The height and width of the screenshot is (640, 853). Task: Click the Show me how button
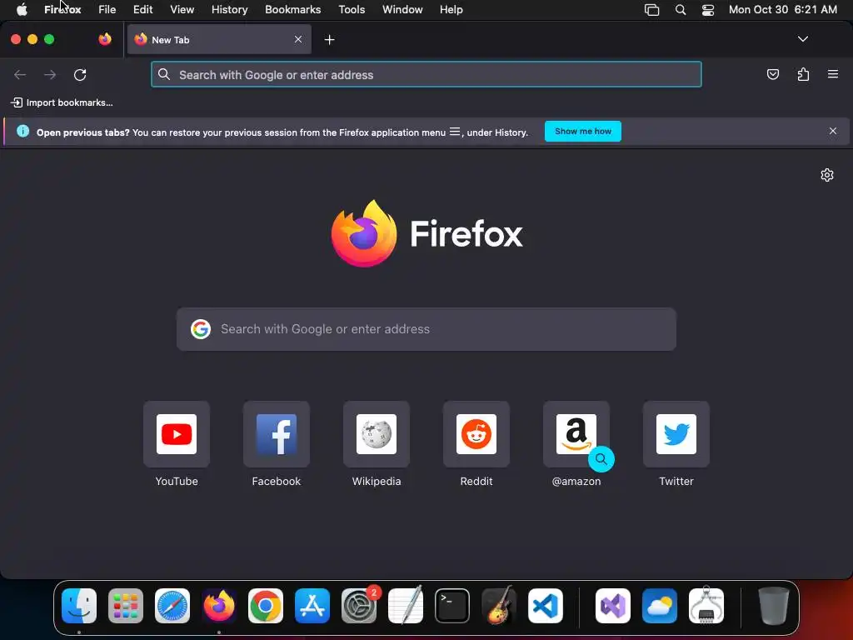582,131
